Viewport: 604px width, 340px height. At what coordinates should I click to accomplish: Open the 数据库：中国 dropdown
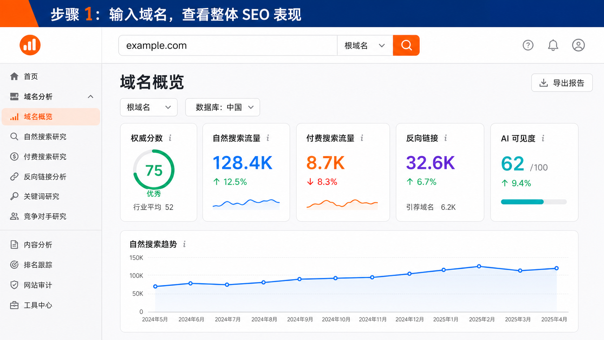tap(223, 107)
